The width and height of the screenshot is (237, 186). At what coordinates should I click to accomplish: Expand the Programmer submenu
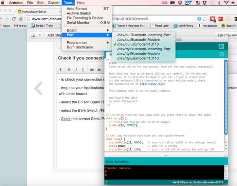point(87,43)
